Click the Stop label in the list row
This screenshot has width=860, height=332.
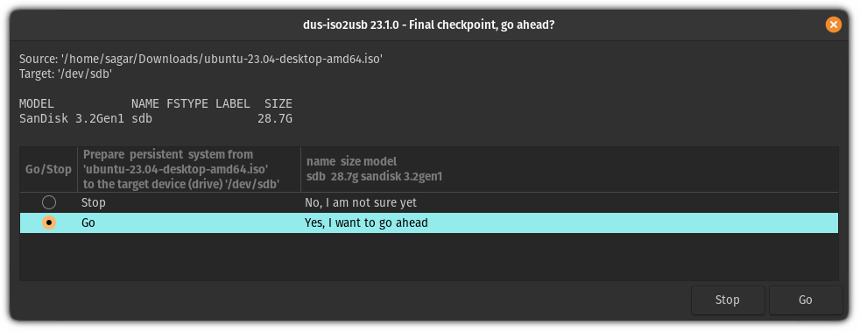pos(93,202)
